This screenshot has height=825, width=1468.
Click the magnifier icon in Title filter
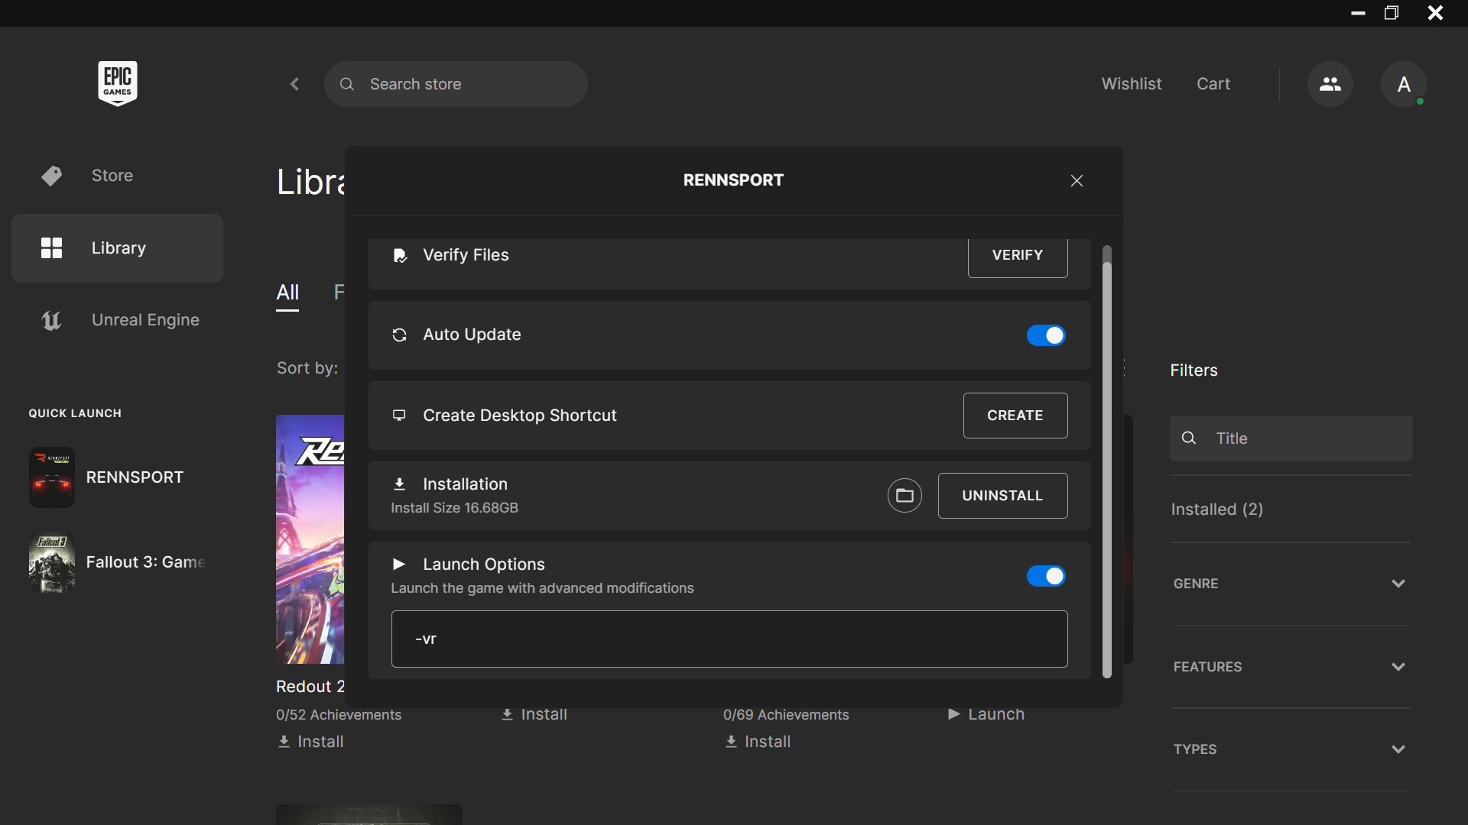1189,438
